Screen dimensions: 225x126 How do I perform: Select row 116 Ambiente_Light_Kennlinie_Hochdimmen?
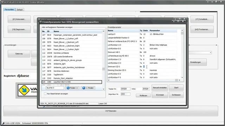click(72, 68)
